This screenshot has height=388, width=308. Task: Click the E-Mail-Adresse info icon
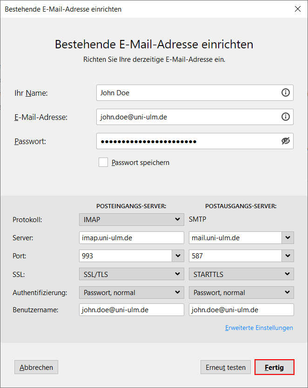tap(286, 117)
